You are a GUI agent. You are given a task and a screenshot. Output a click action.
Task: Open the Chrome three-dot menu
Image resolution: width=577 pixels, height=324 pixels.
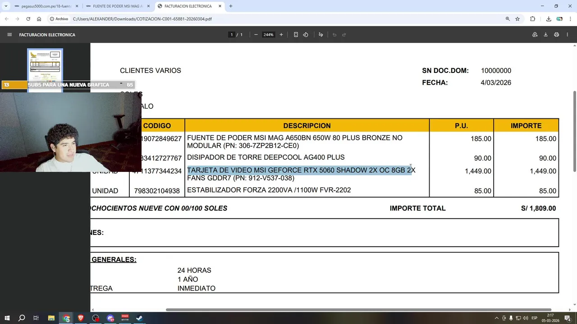pyautogui.click(x=570, y=19)
